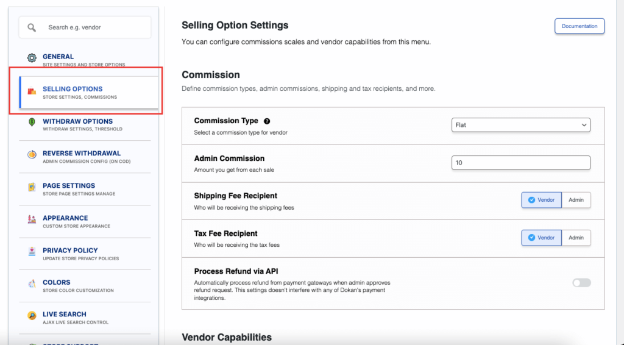Viewport: 624px width, 345px height.
Task: Go to Withdraw Options settings
Action: [x=85, y=124]
